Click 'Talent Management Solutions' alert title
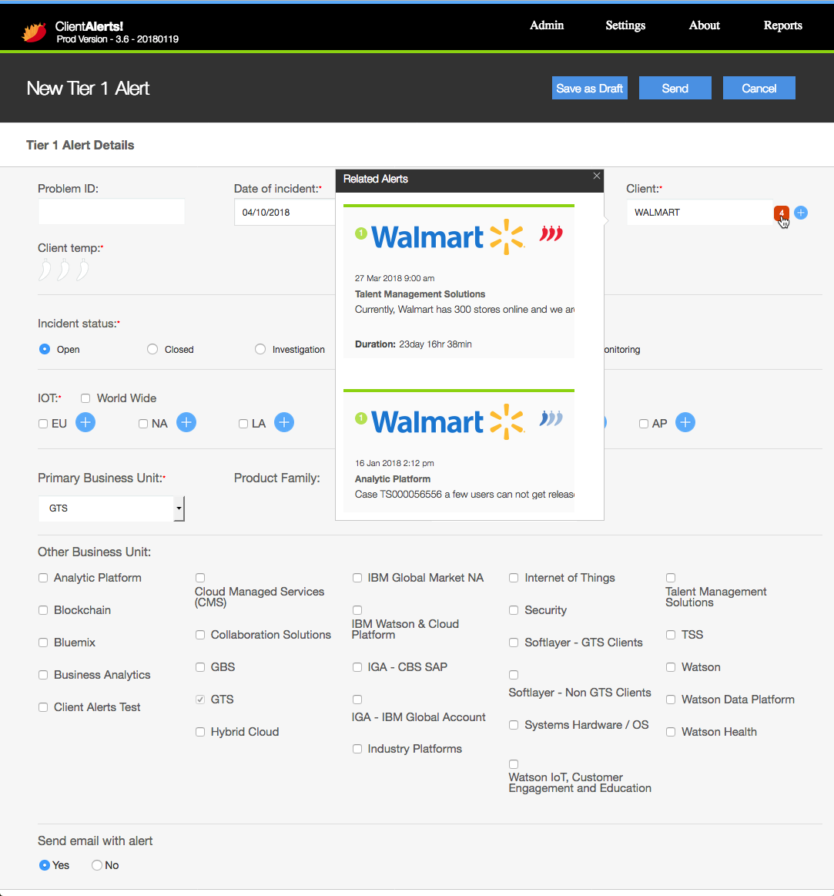 (420, 294)
